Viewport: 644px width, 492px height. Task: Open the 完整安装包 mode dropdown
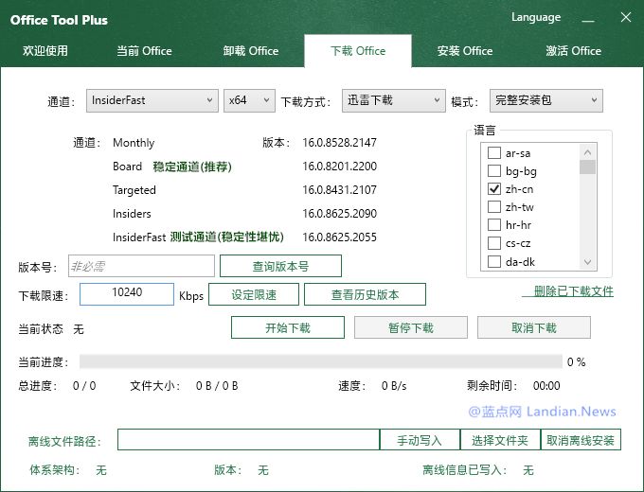pyautogui.click(x=546, y=100)
